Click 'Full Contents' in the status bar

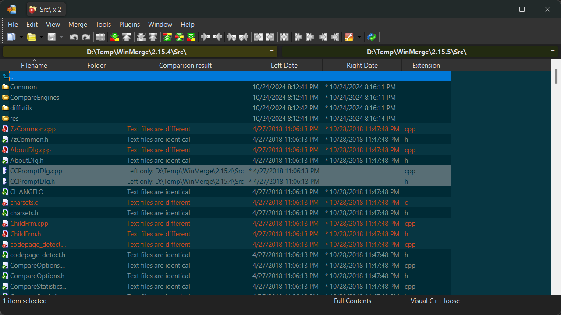point(352,301)
